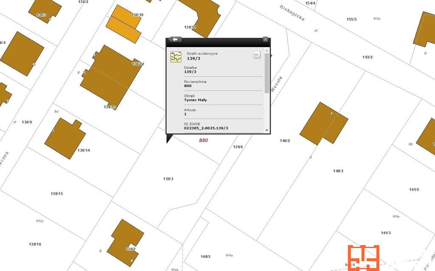
Task: Click the 'Arkusz' field label in popup
Action: point(190,110)
